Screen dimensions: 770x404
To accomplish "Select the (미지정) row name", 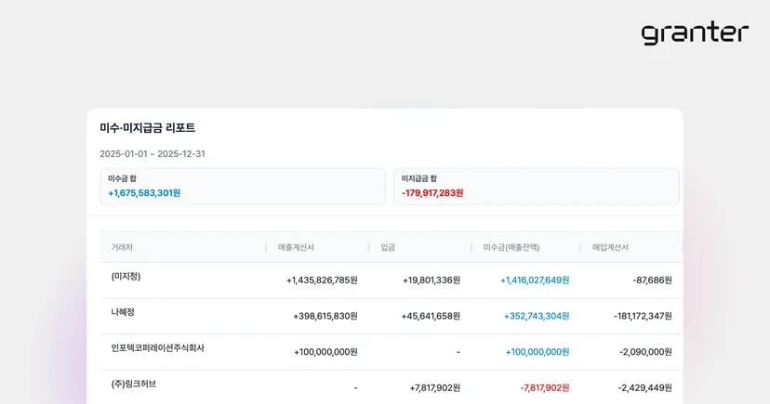I will point(126,277).
